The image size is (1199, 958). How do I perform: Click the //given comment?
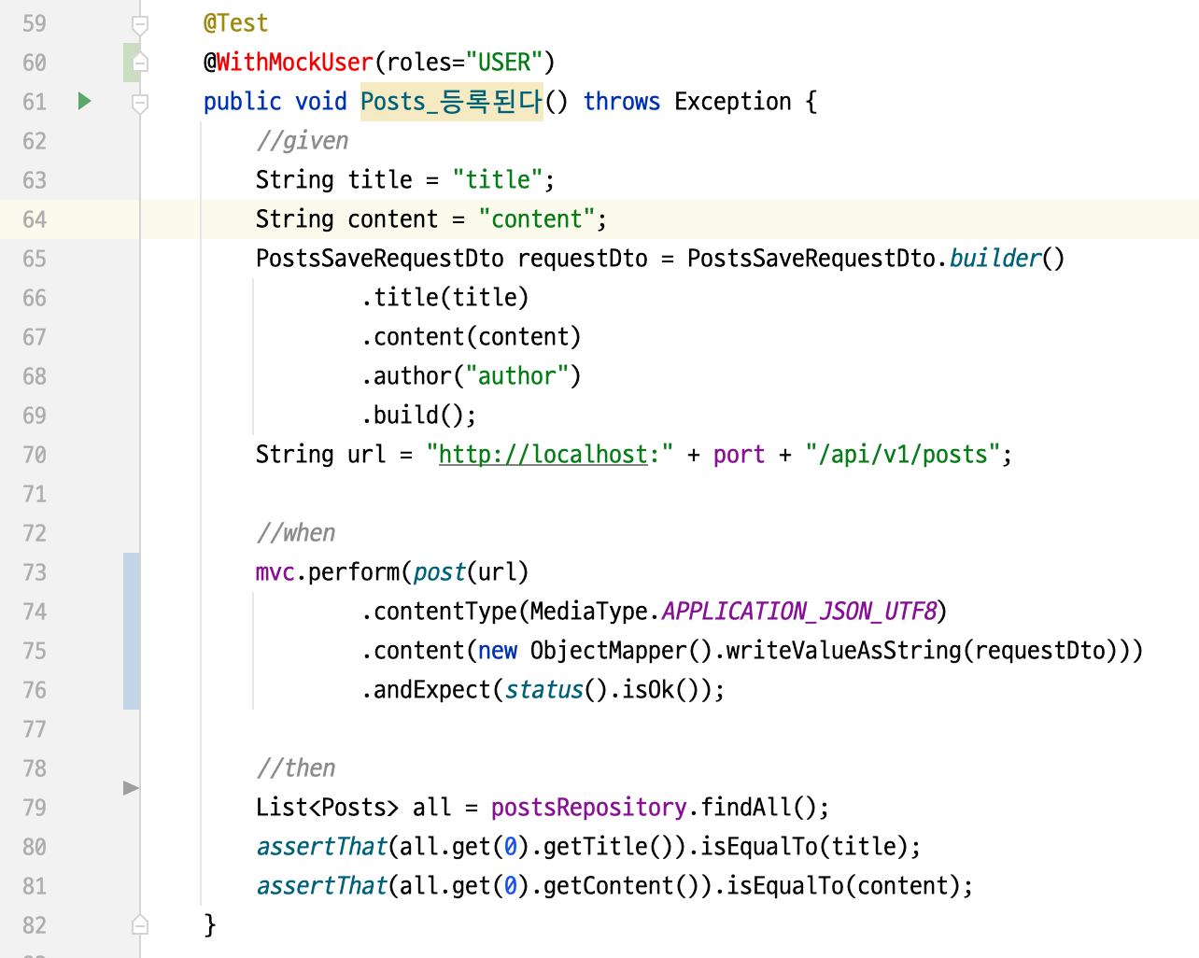302,141
